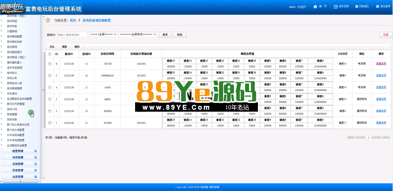Click the 添加 toolbar option

[52, 47]
